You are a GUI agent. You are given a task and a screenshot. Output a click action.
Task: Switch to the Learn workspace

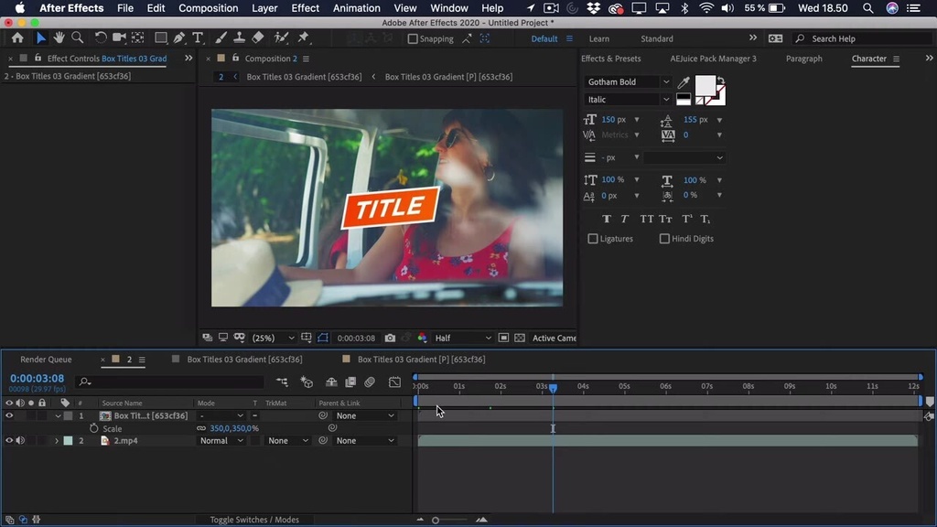(598, 38)
